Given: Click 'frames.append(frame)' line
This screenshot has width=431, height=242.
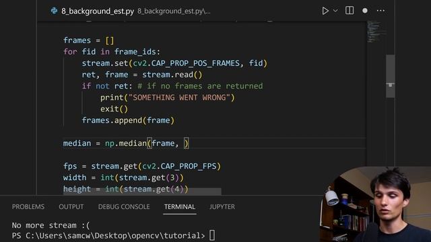Looking at the screenshot, I should pos(128,120).
